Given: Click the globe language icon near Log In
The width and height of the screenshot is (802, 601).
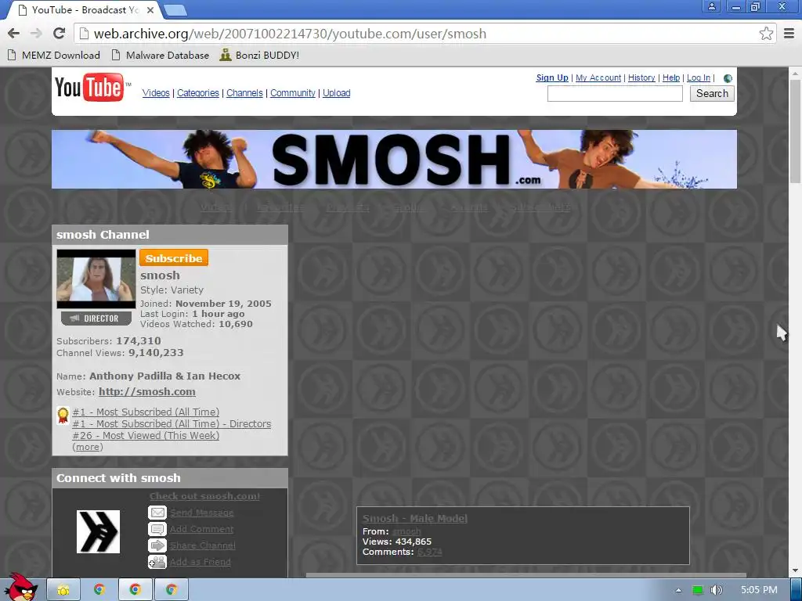Looking at the screenshot, I should coord(728,78).
